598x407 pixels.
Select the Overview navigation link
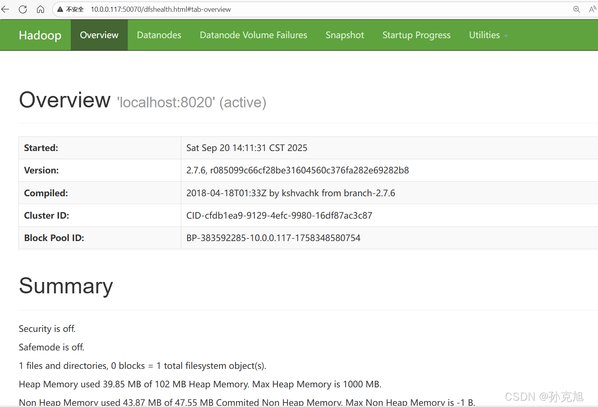(99, 35)
